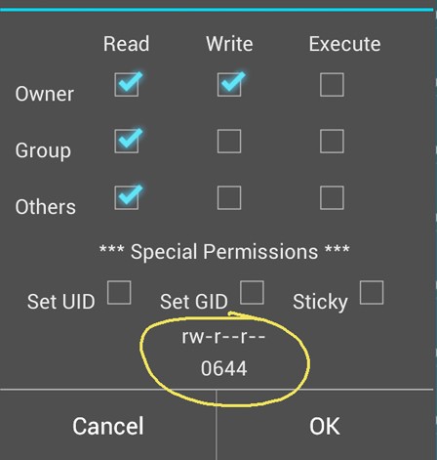Click the 0644 octal value text

tap(224, 368)
